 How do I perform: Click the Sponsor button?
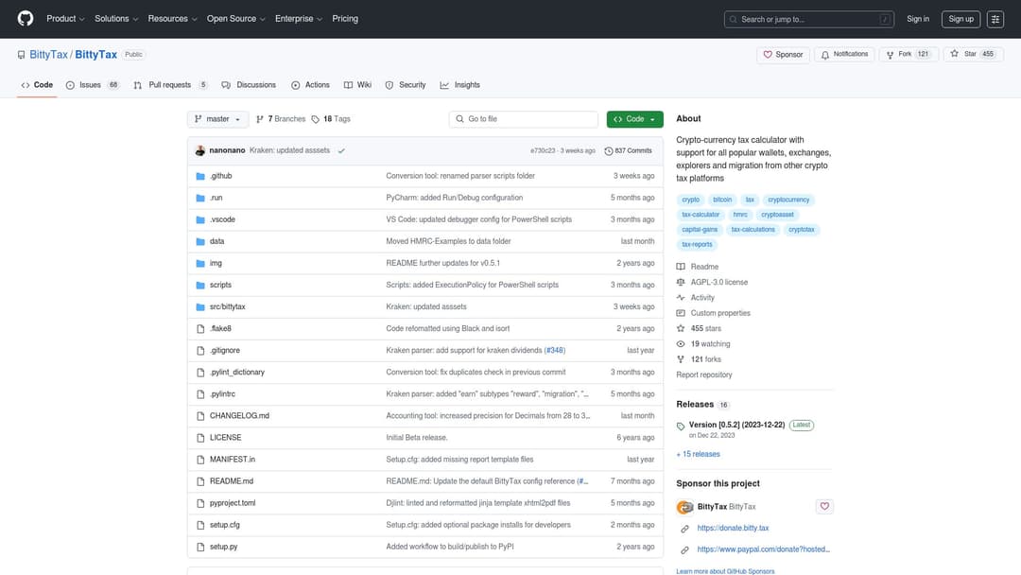click(x=784, y=55)
